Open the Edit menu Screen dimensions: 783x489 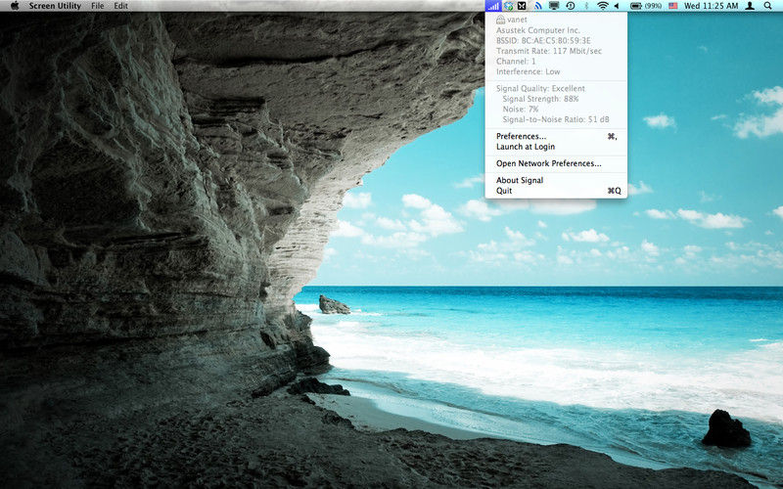[120, 6]
